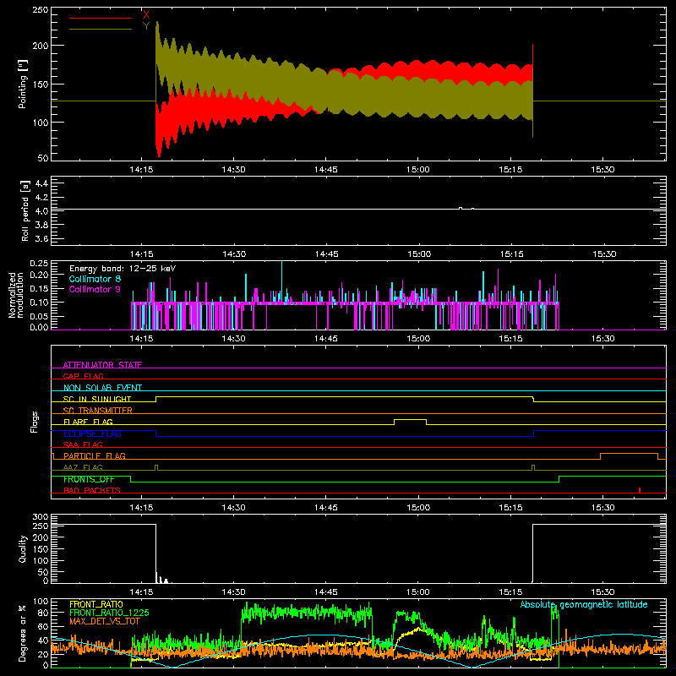Viewport: 676px width, 676px height.
Task: Click the 250 tick of the Pointing axis
Action: [41, 9]
